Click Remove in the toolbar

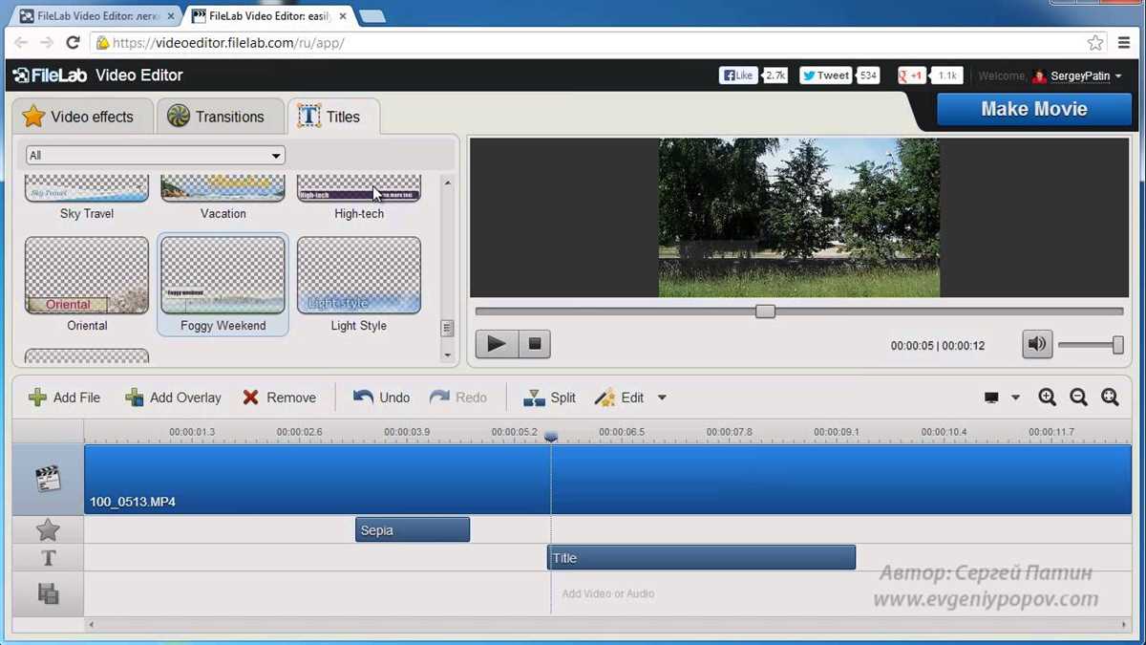coord(279,398)
